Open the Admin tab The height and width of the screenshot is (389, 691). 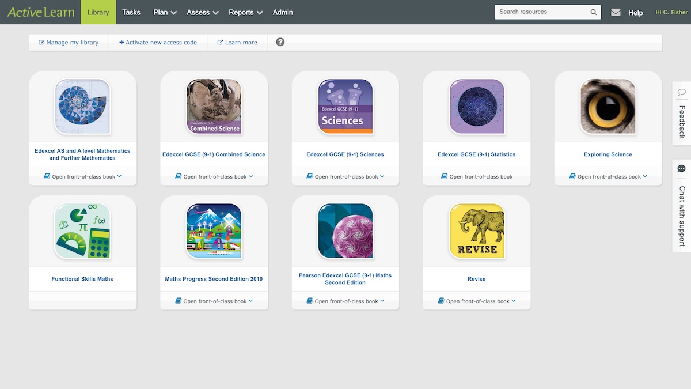pyautogui.click(x=283, y=12)
